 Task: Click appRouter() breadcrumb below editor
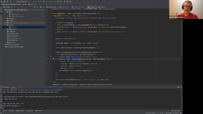[x=56, y=85]
